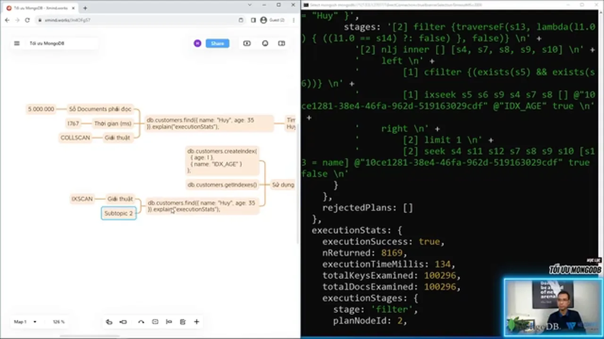Select the IXSCAN topic node
The image size is (604, 339).
pyautogui.click(x=82, y=199)
